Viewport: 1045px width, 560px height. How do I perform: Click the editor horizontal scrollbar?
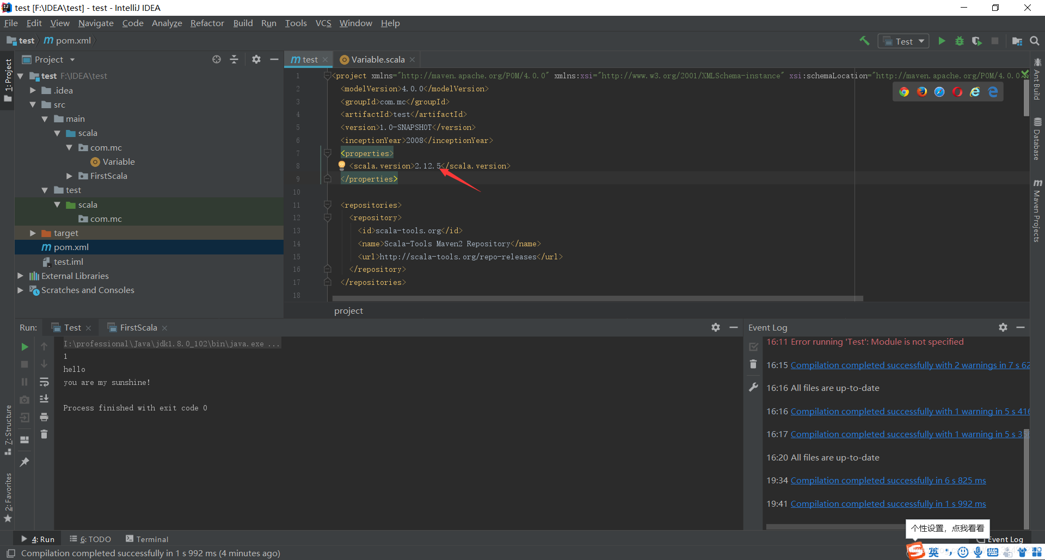(x=598, y=298)
